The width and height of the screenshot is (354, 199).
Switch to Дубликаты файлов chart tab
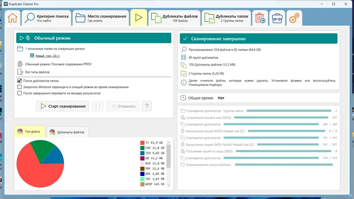point(68,132)
